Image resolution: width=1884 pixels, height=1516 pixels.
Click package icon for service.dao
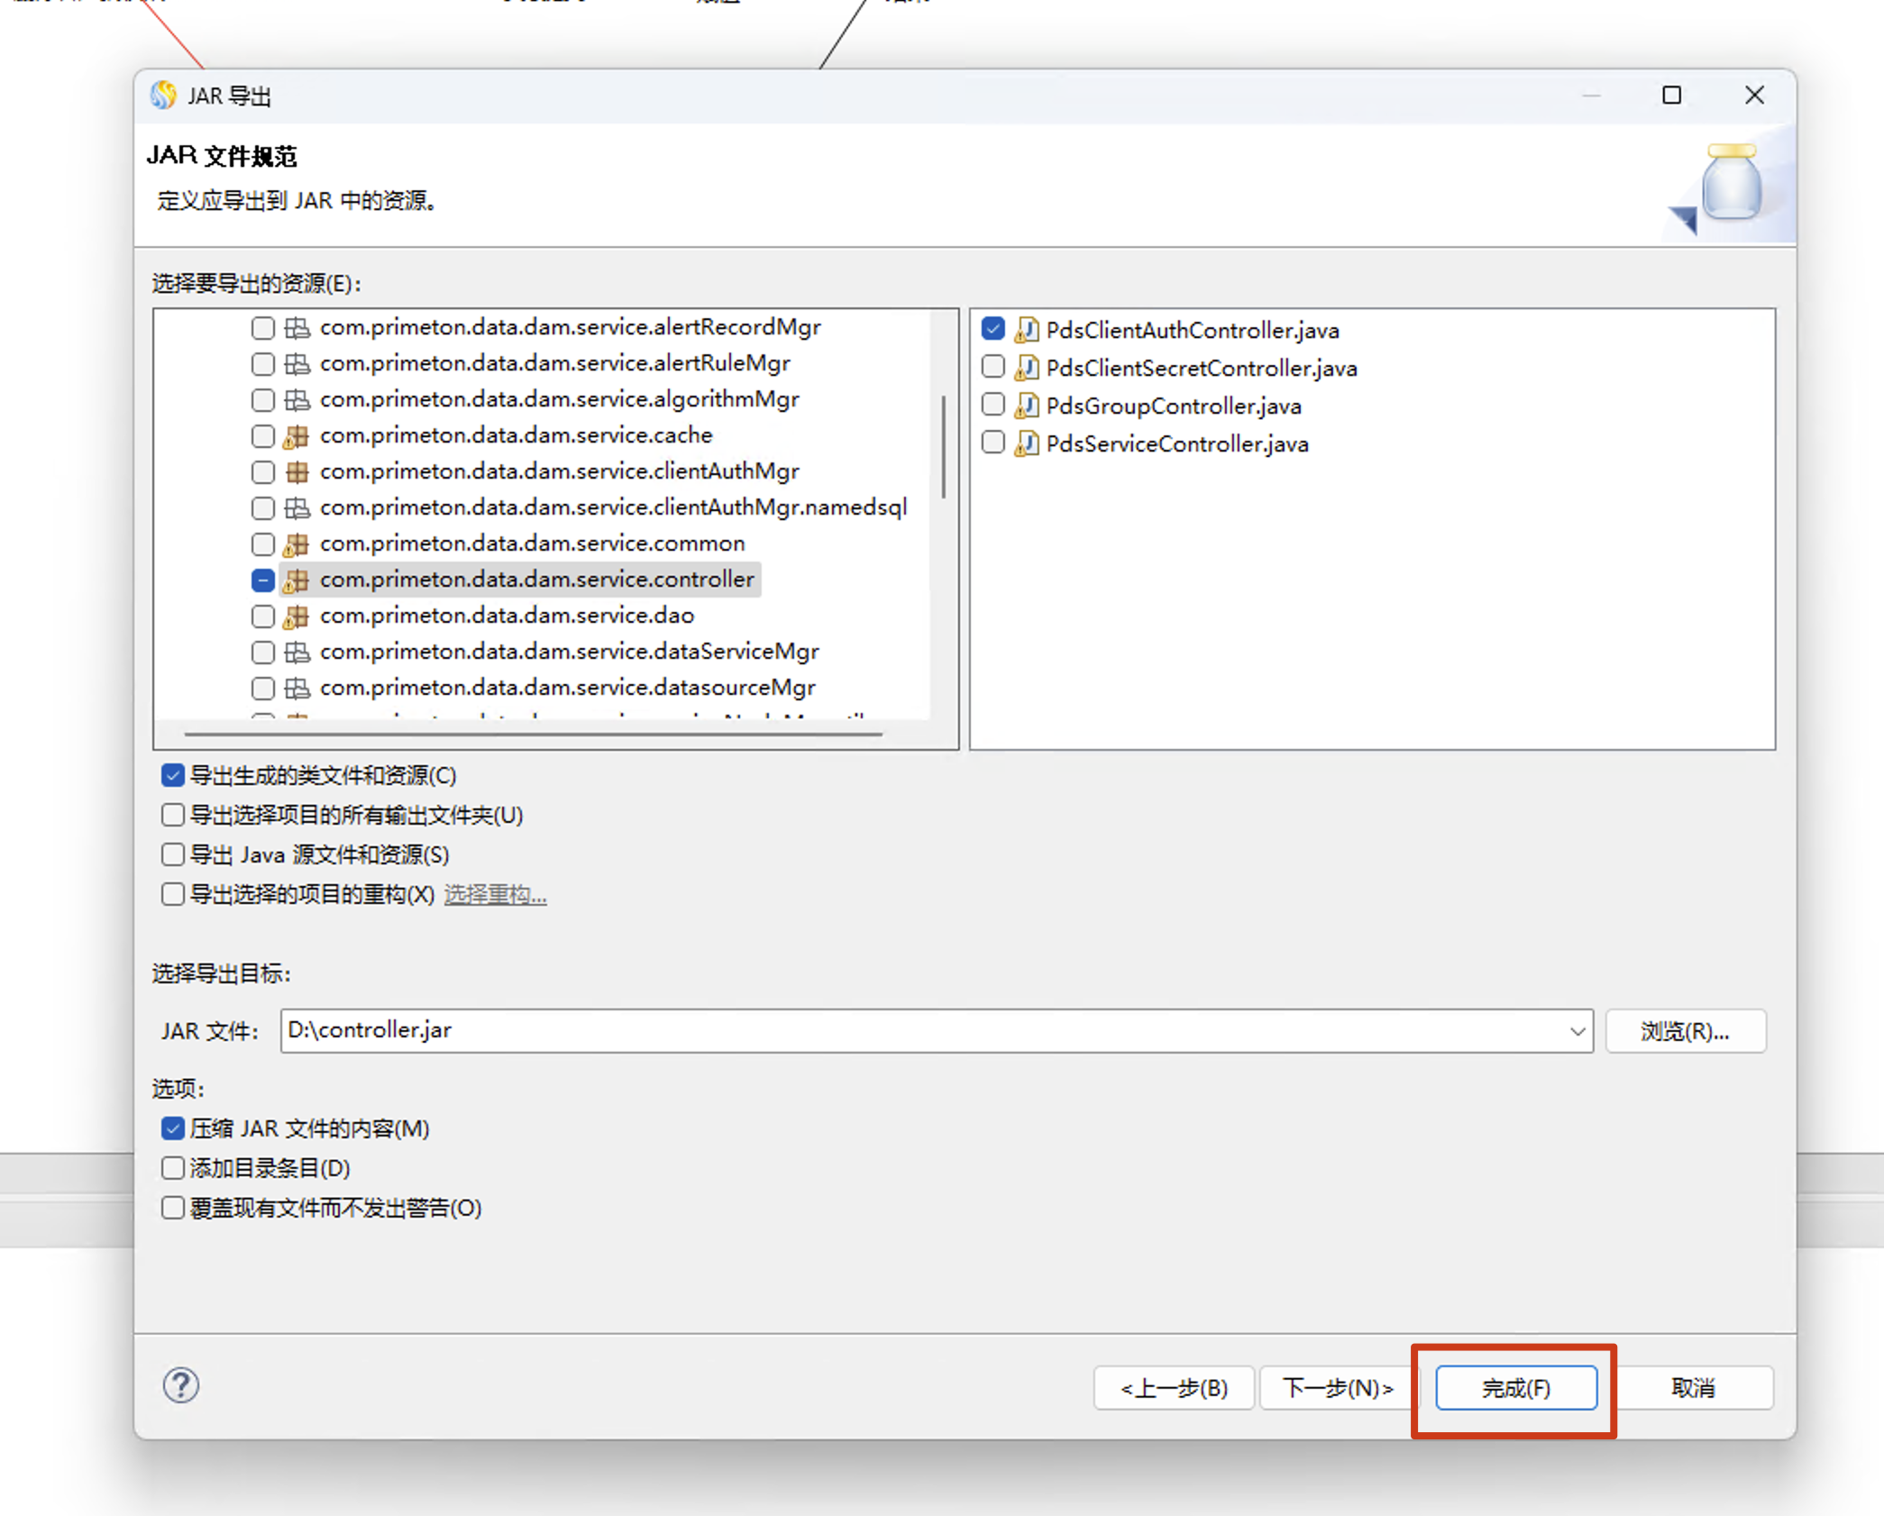tap(297, 616)
